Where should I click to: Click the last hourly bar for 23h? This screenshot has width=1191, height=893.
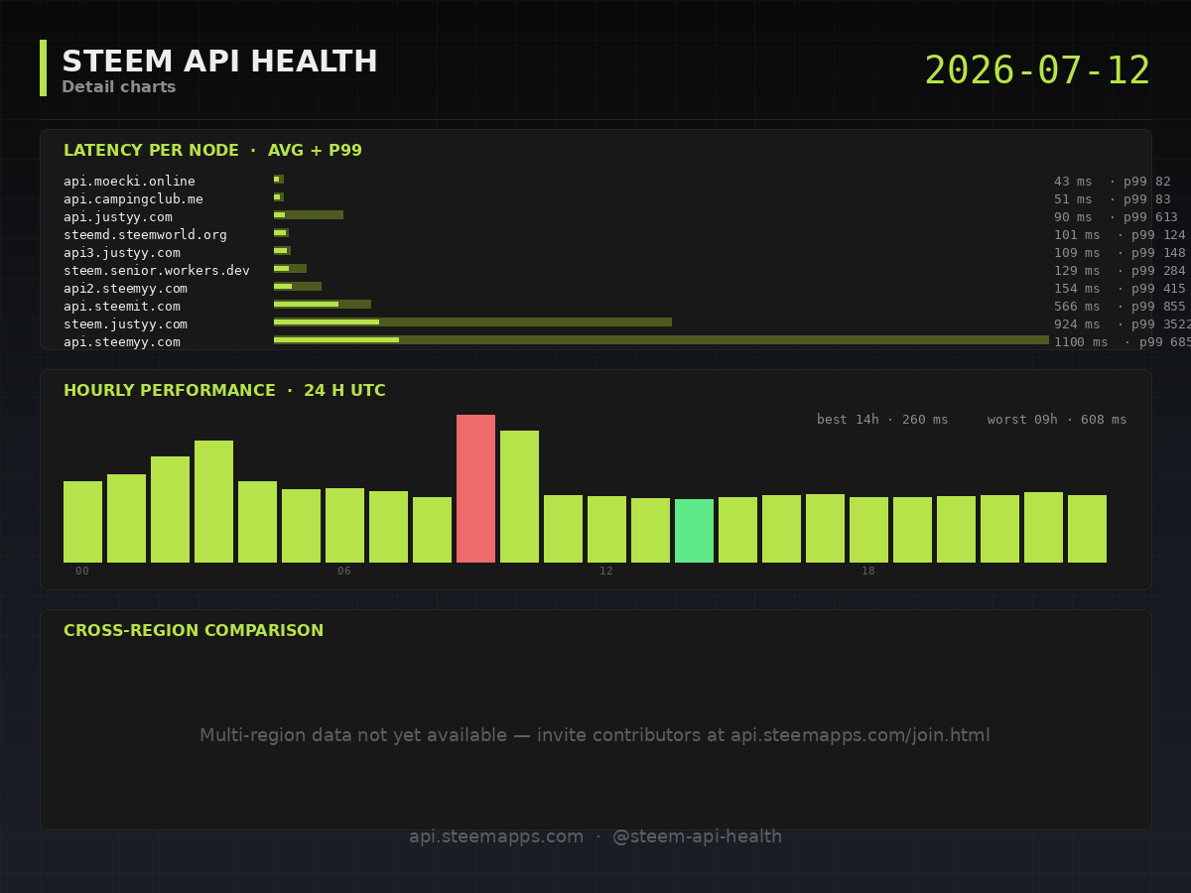click(1087, 529)
